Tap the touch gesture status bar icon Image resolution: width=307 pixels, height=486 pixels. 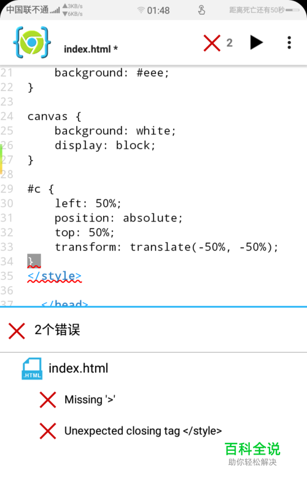point(201,10)
